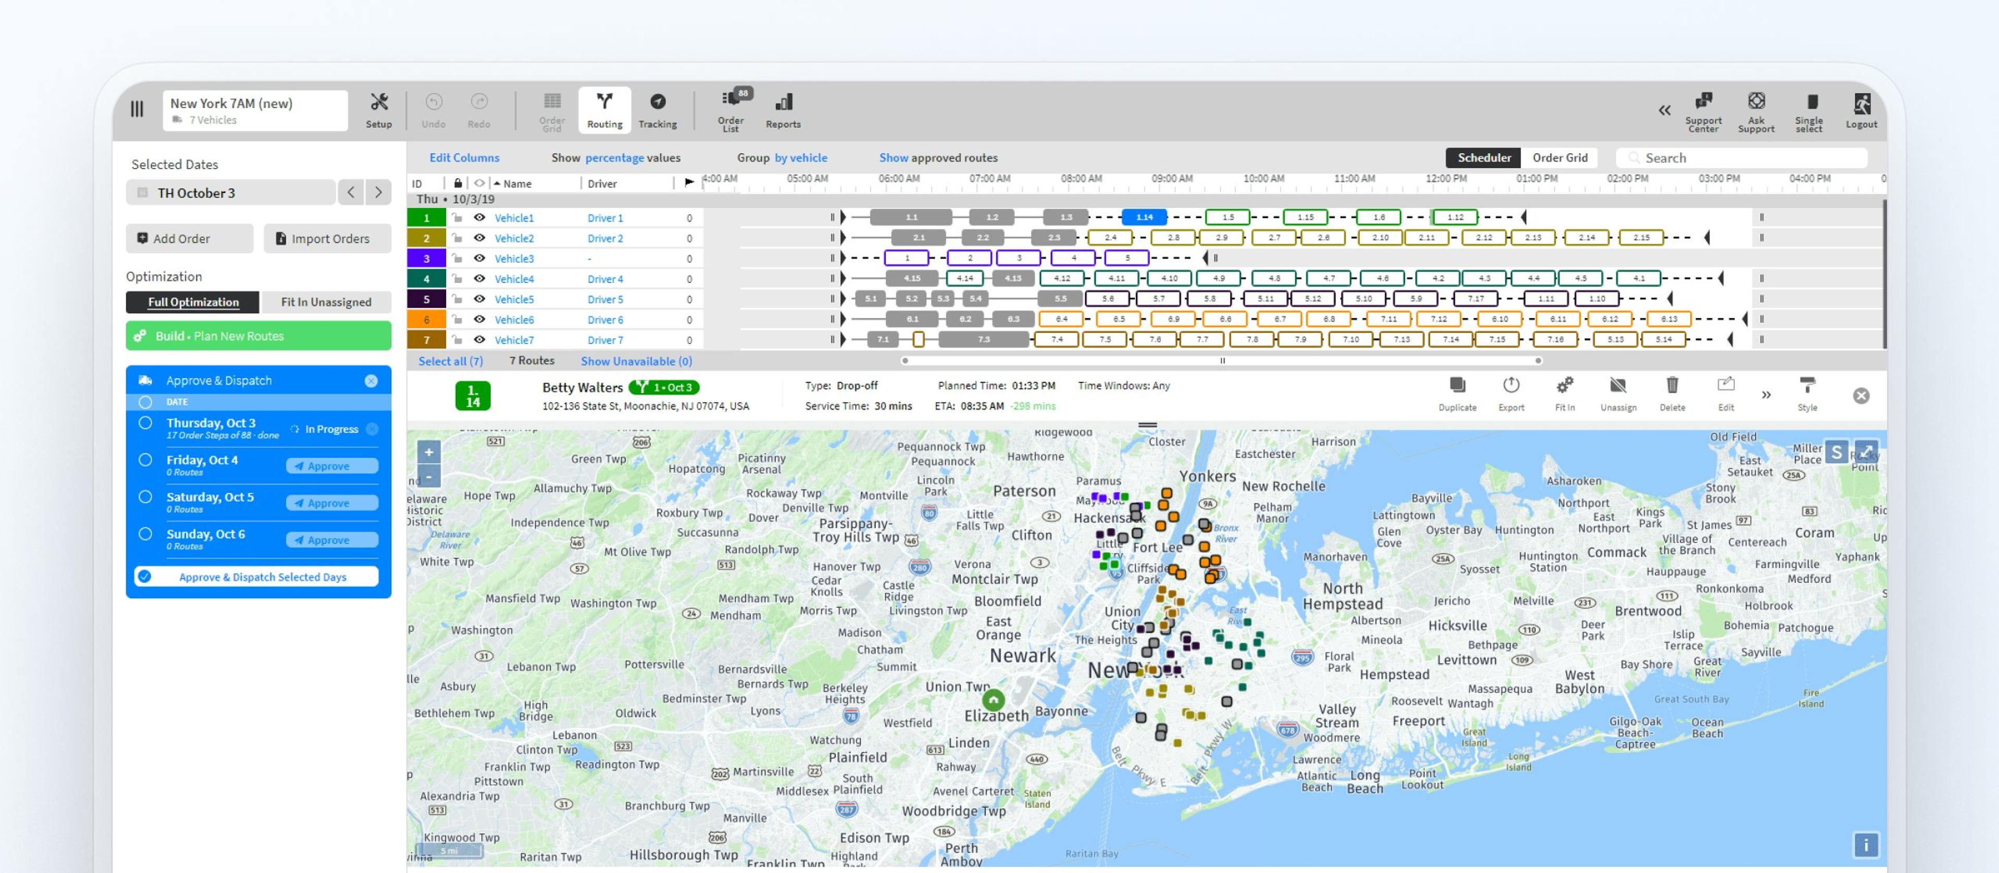
Task: Unassign the selected order
Action: click(x=1618, y=394)
